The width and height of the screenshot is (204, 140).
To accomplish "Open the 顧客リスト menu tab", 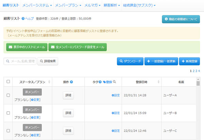I will pos(10,6).
